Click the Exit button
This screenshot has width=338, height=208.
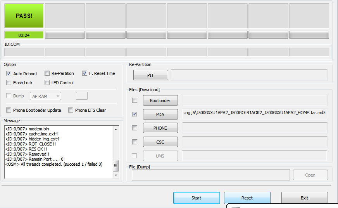(x=304, y=198)
